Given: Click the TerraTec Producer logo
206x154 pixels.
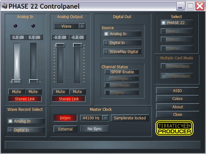Looking at the screenshot, I should pyautogui.click(x=174, y=128).
